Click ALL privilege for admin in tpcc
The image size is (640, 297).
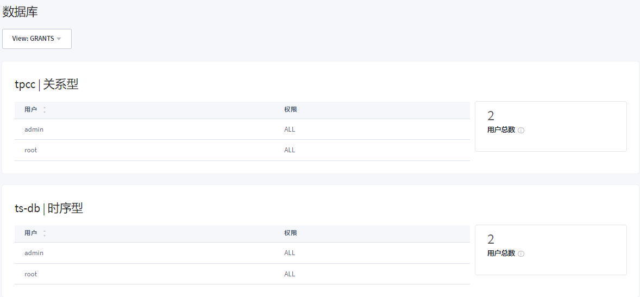pyautogui.click(x=290, y=129)
